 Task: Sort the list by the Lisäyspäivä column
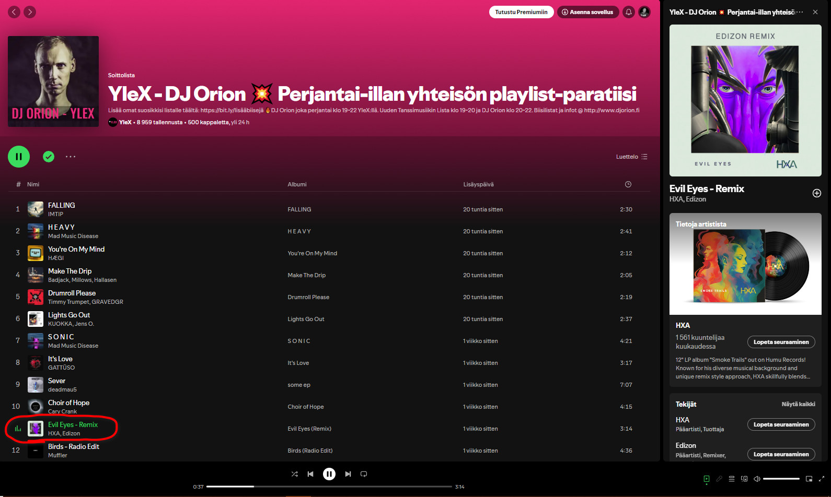(478, 184)
